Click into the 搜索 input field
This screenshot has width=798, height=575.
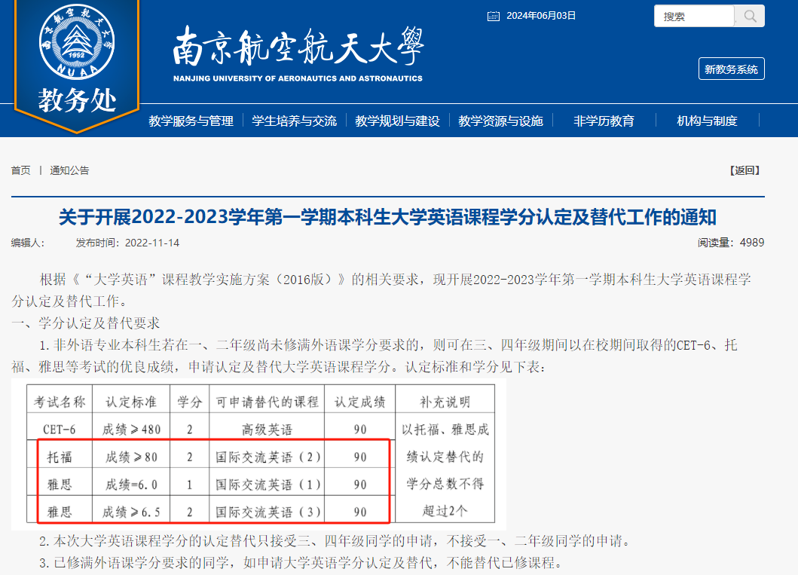tap(694, 17)
